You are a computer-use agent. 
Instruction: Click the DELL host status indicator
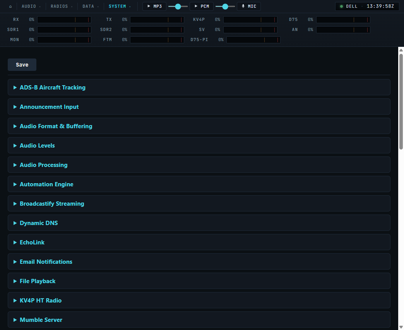[x=349, y=7]
